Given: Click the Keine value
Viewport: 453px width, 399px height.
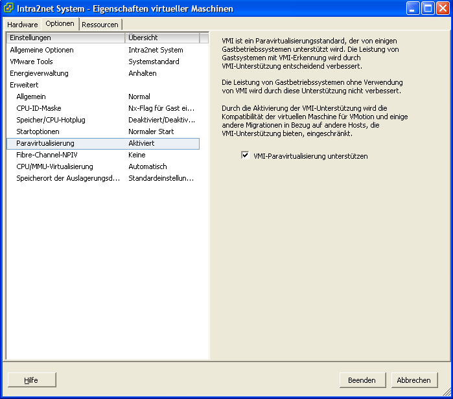Looking at the screenshot, I should [x=137, y=155].
